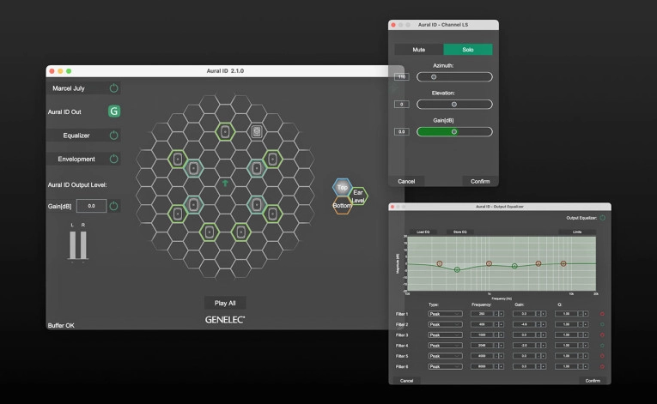Screen dimensions: 657x404
Task: Click the Azimuth value field
Action: 401,77
